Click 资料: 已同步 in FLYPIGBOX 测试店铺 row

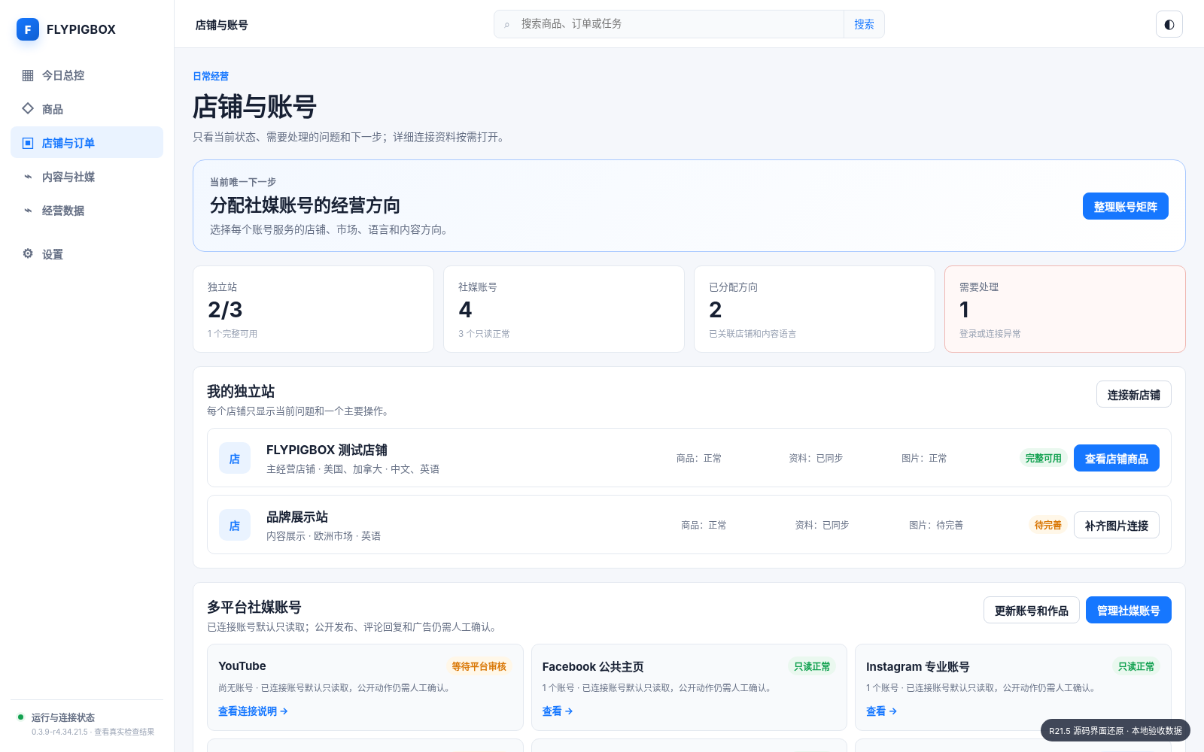[816, 458]
